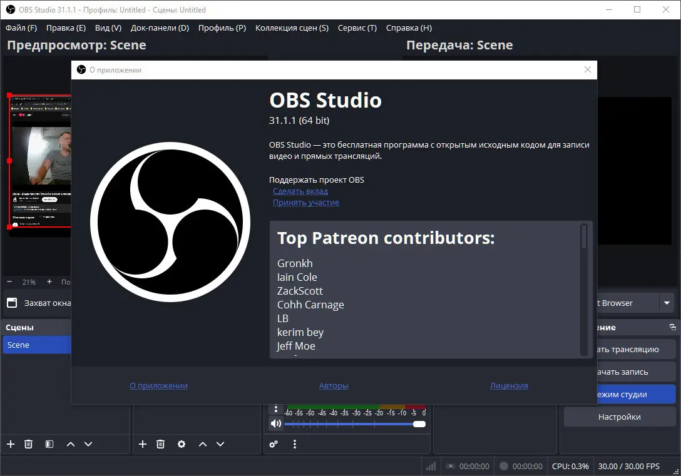Image resolution: width=681 pixels, height=476 pixels.
Task: Follow the Принять участие link
Action: point(306,202)
